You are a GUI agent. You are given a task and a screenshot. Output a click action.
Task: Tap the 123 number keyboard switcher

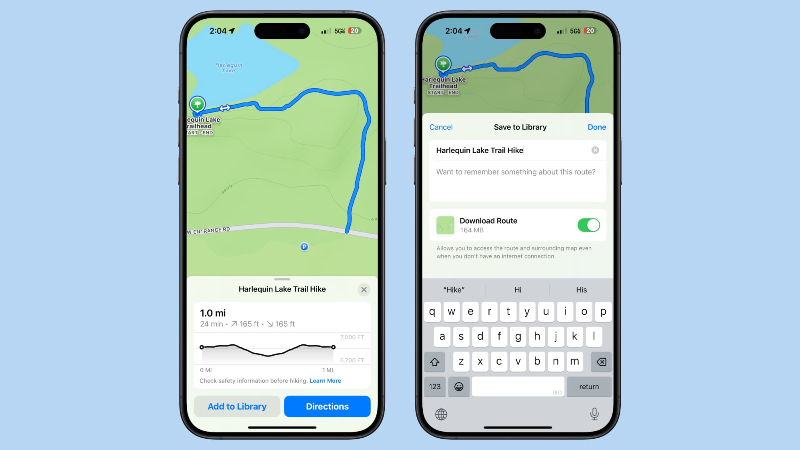(x=435, y=386)
